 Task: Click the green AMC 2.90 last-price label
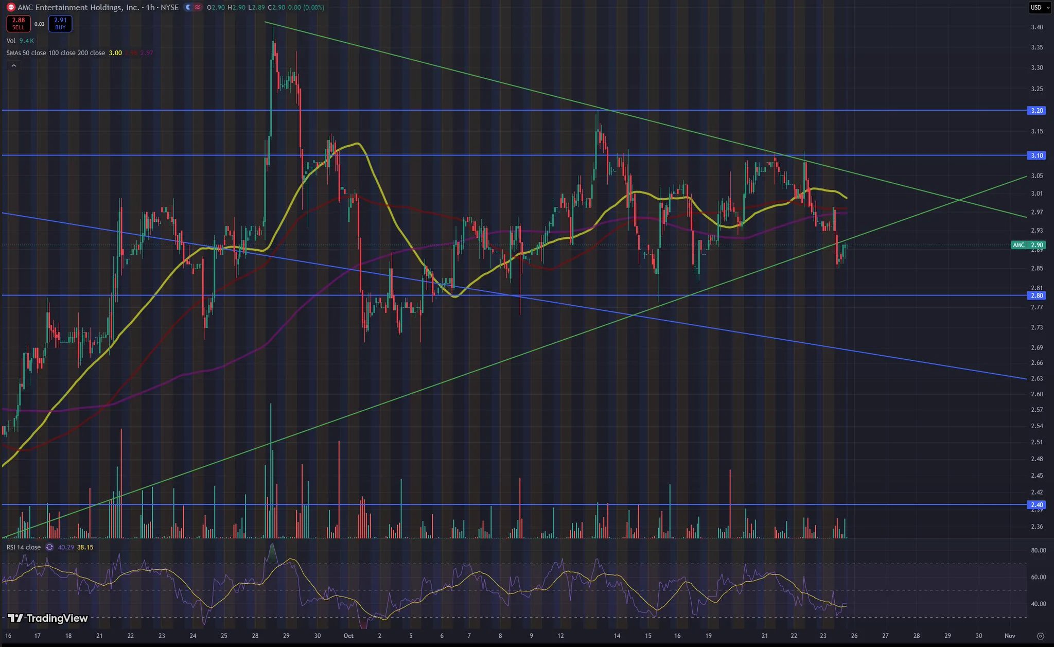click(1028, 245)
